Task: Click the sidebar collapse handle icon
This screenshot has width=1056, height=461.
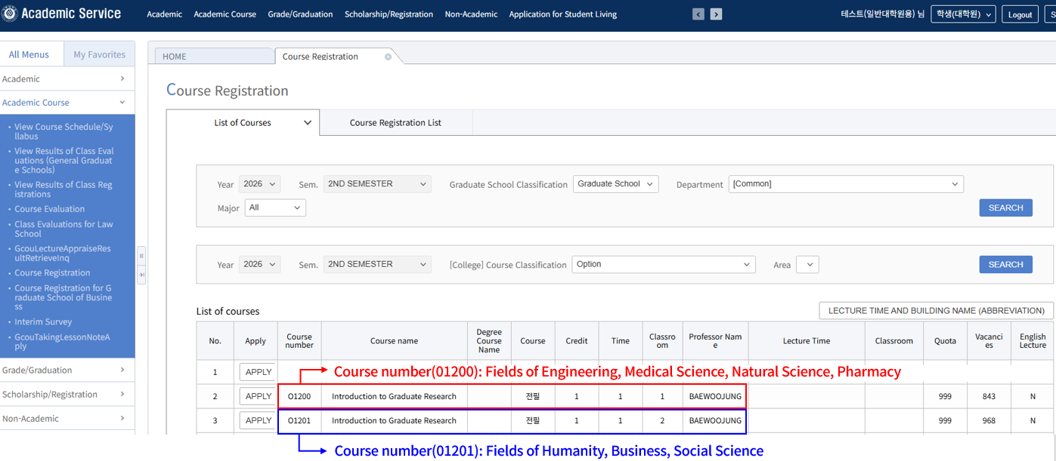Action: [141, 257]
